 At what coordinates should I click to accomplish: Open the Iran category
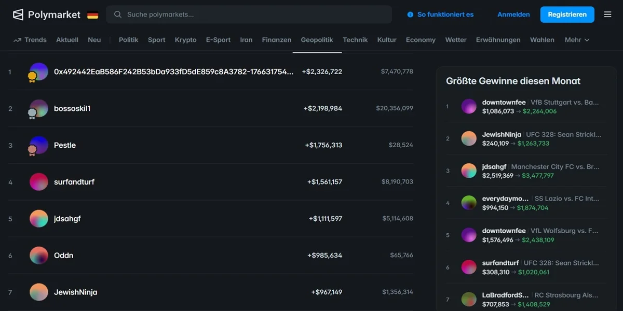(x=246, y=40)
